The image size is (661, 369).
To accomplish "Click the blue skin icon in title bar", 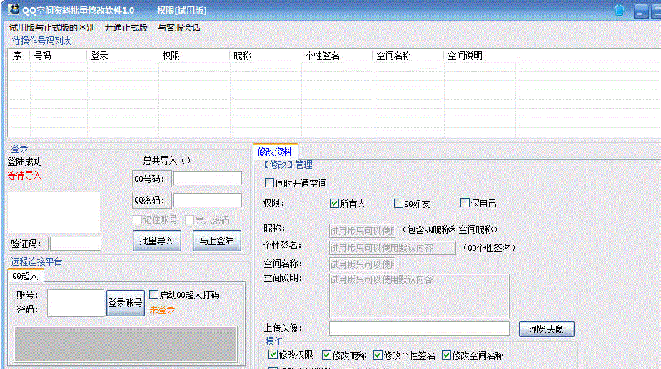I will click(x=619, y=10).
